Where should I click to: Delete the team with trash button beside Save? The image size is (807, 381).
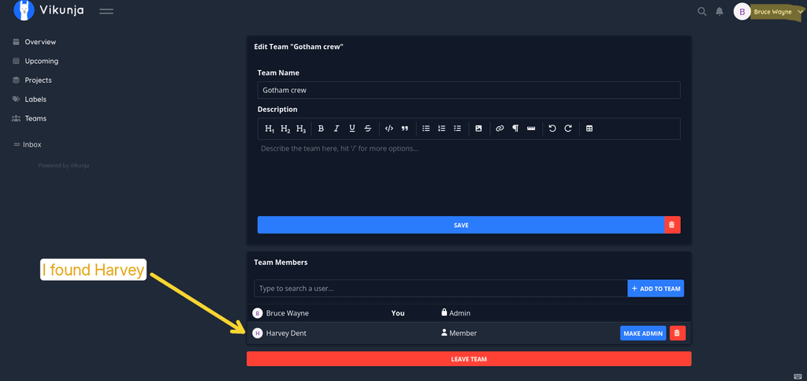(x=673, y=225)
